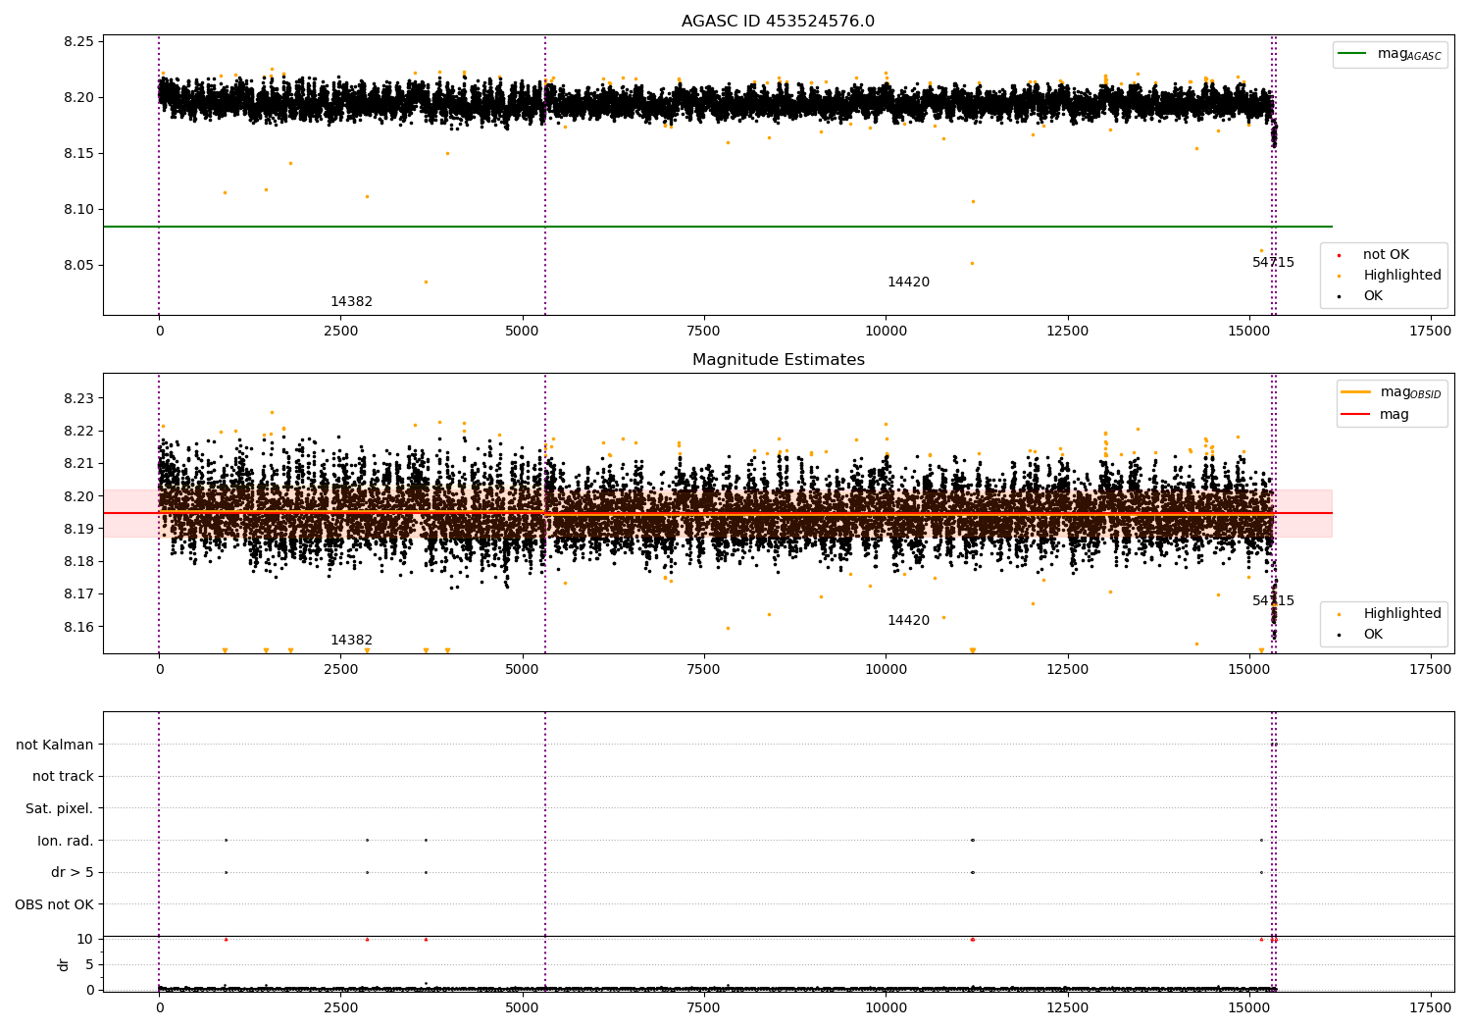Click 'OK' legend entry beneath 'not OK'

coord(1361,296)
